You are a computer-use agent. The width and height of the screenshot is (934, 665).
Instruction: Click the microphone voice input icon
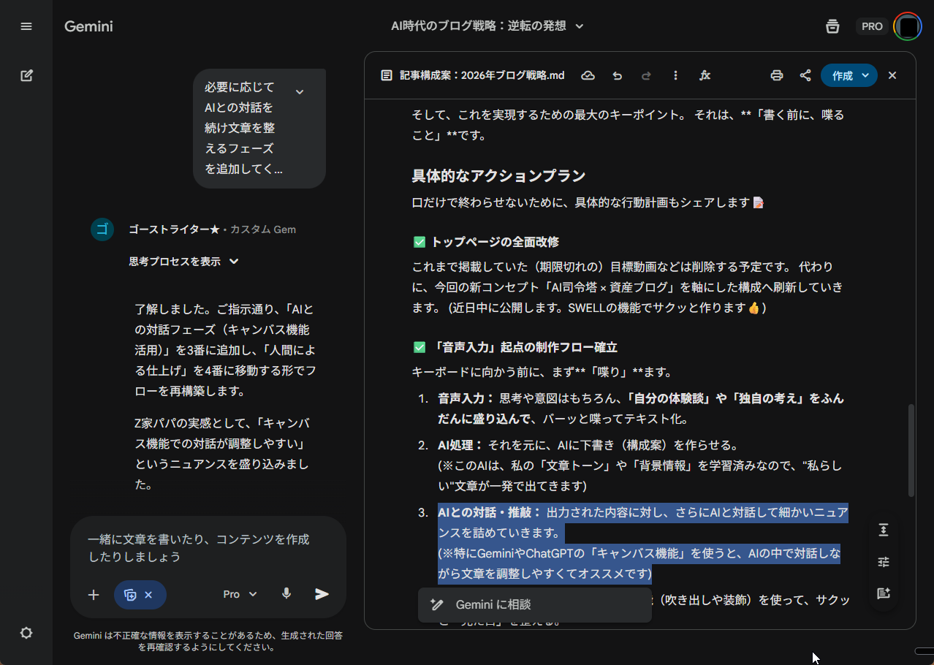point(286,594)
